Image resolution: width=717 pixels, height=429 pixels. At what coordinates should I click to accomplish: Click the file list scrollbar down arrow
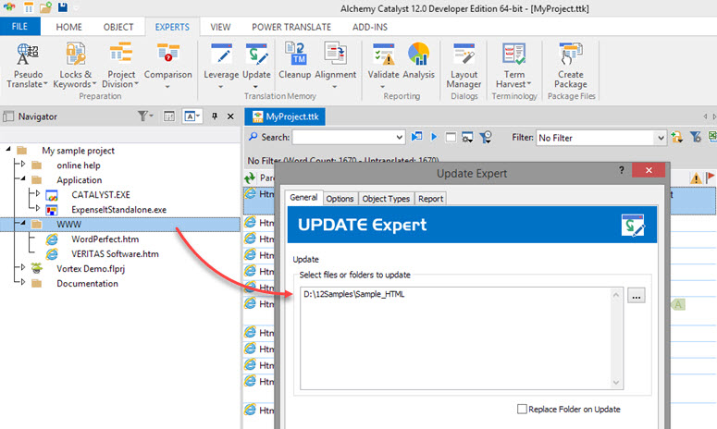[616, 383]
